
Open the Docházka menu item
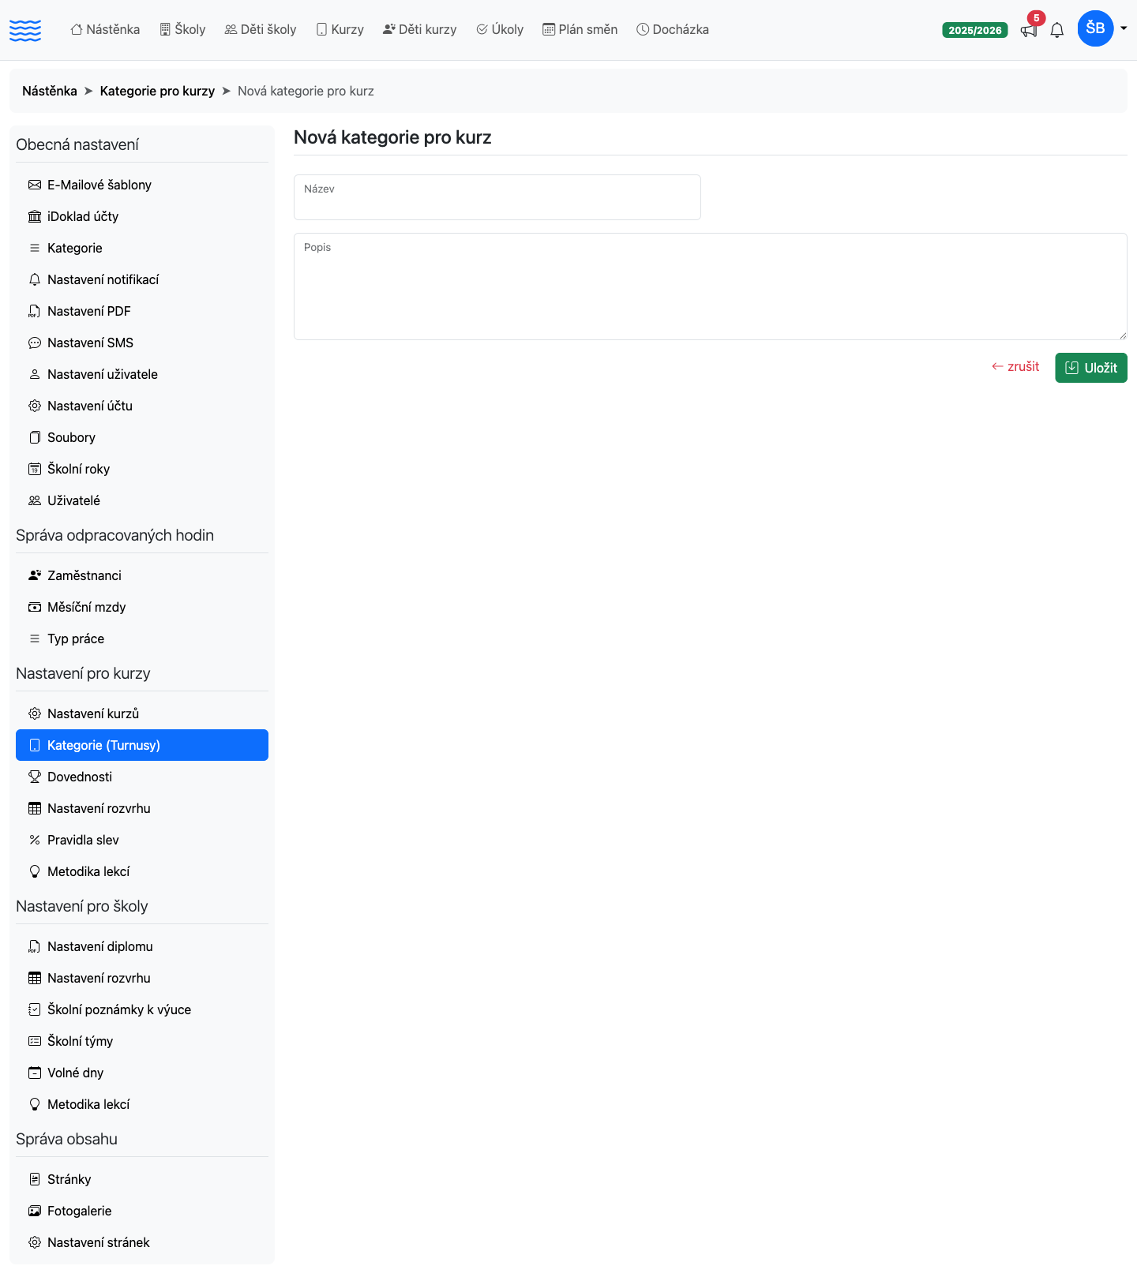pyautogui.click(x=673, y=29)
